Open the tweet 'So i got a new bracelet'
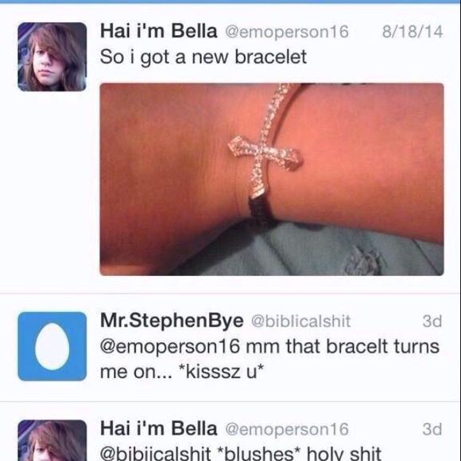The image size is (461, 461). tap(203, 57)
